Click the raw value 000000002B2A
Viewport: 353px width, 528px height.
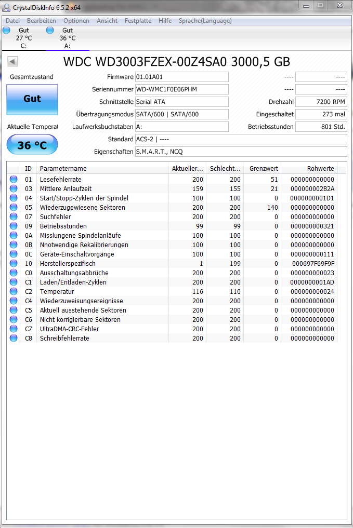312,188
